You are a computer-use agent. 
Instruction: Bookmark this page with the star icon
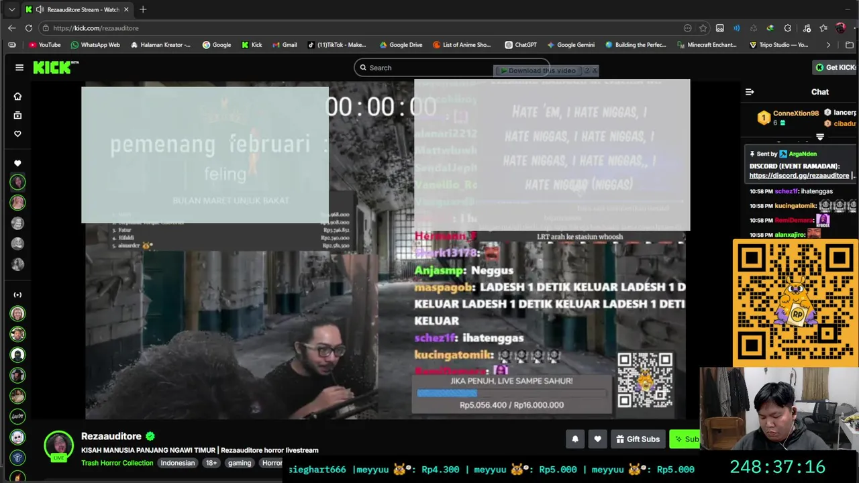[x=703, y=28]
